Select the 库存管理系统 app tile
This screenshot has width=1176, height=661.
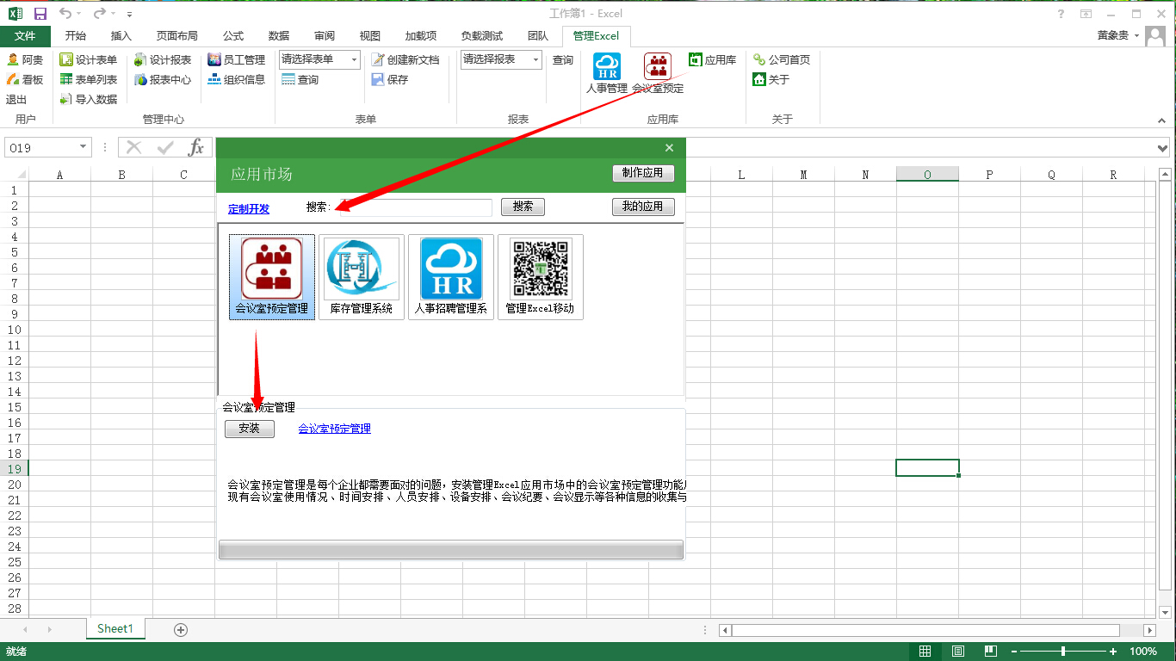tap(362, 277)
